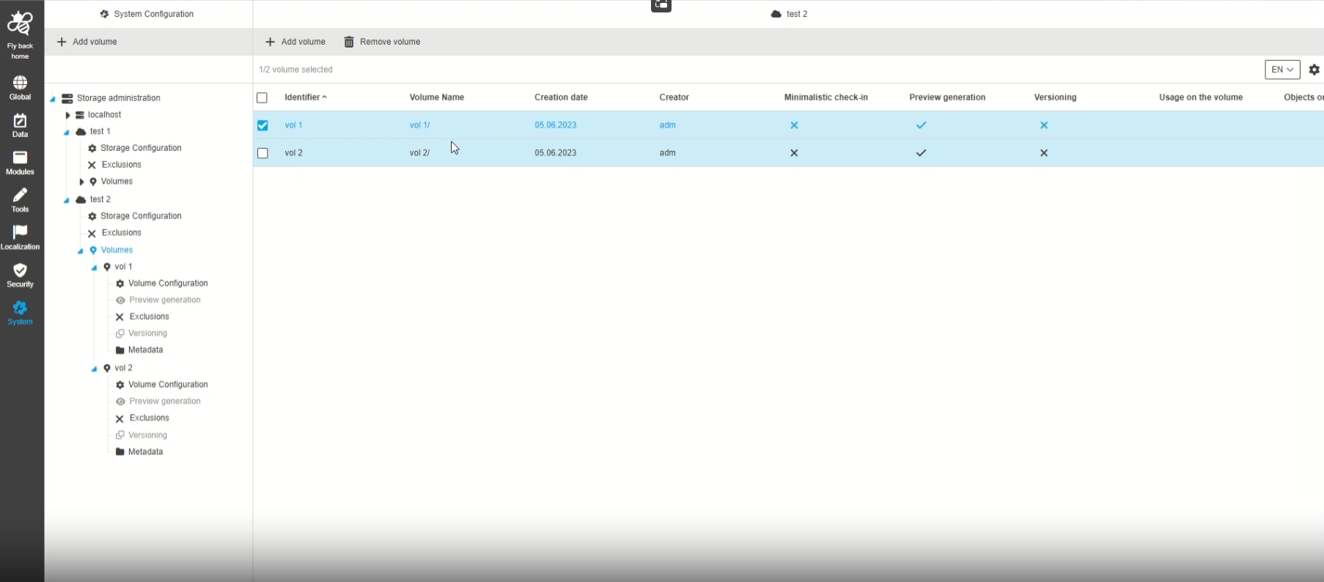Click Add volume in the left panel
Viewport: 1324px width, 582px height.
pyautogui.click(x=87, y=42)
